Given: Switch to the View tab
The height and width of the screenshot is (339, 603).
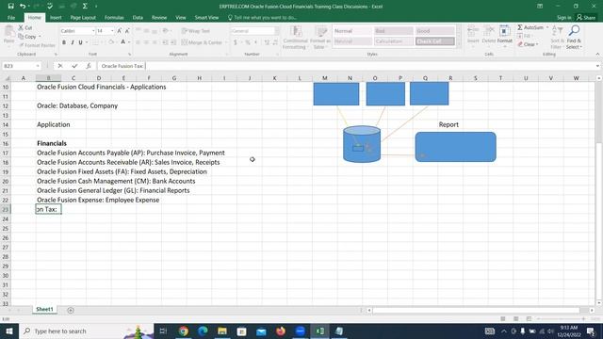Looking at the screenshot, I should [180, 18].
